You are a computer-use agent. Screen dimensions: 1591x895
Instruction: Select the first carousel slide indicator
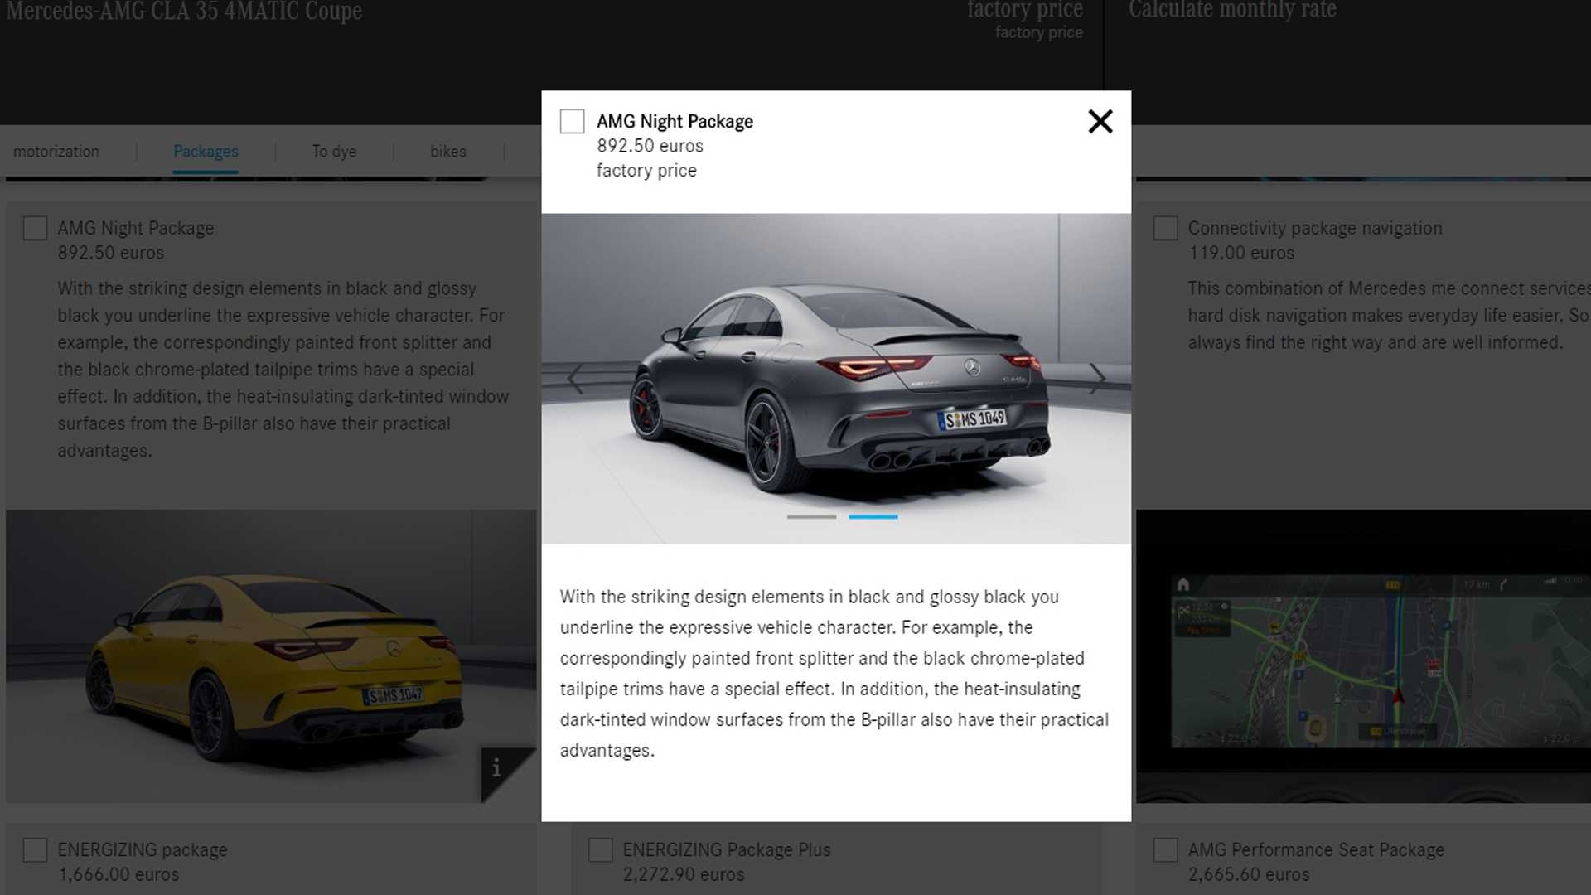tap(811, 517)
